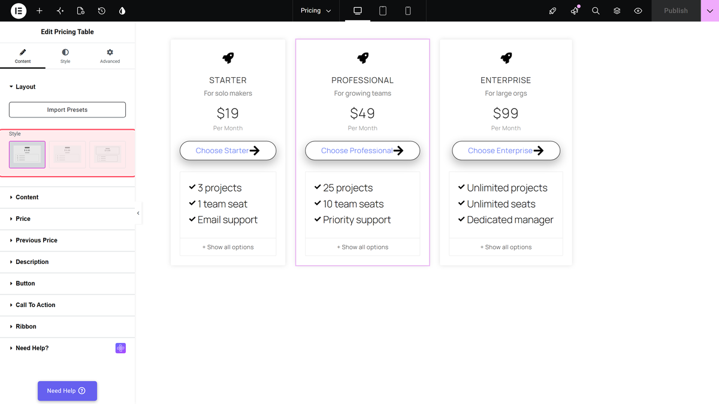Show all options in Starter card
Image resolution: width=719 pixels, height=404 pixels.
coord(228,247)
